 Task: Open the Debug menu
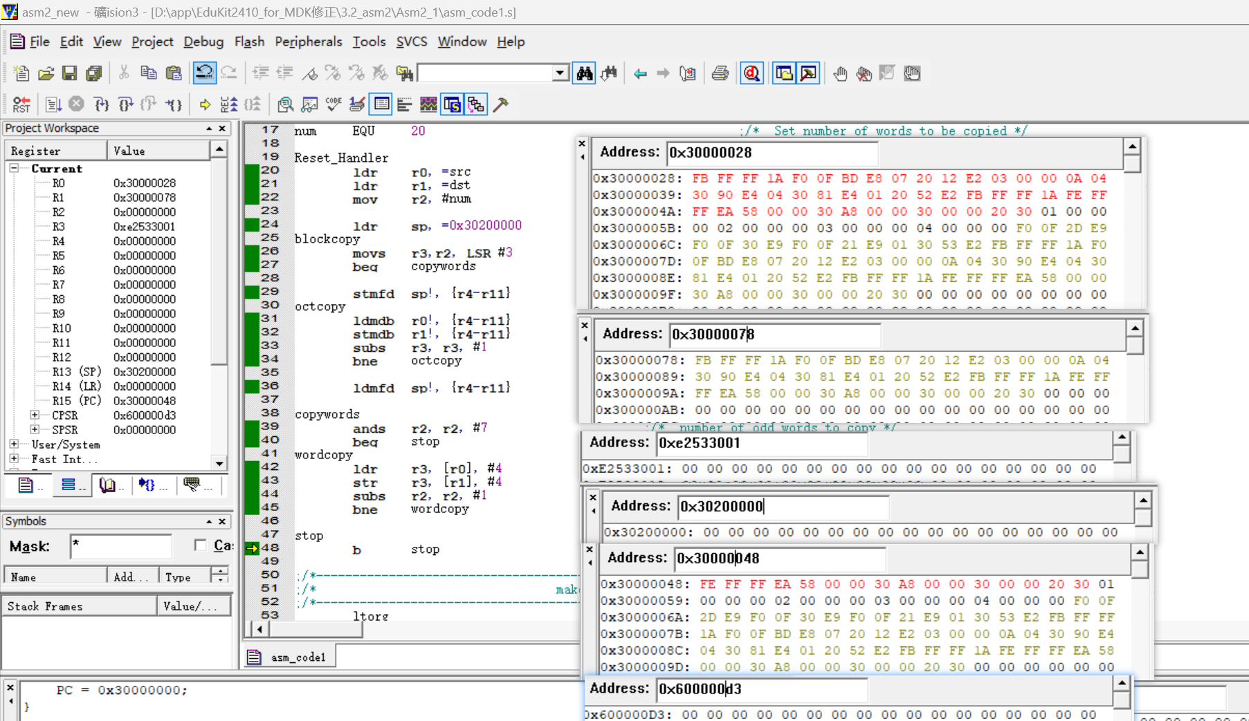coord(203,41)
